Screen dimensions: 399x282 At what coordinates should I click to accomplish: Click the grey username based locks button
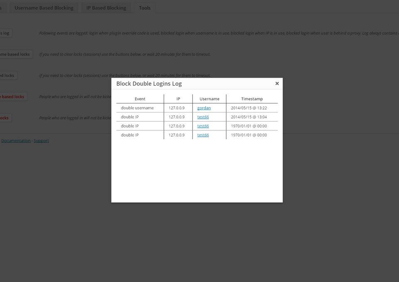16,54
